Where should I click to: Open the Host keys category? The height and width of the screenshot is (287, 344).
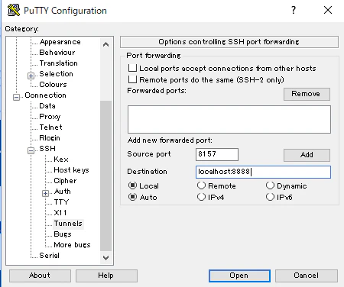pos(71,170)
